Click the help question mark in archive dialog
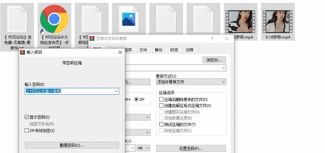 coord(212,39)
